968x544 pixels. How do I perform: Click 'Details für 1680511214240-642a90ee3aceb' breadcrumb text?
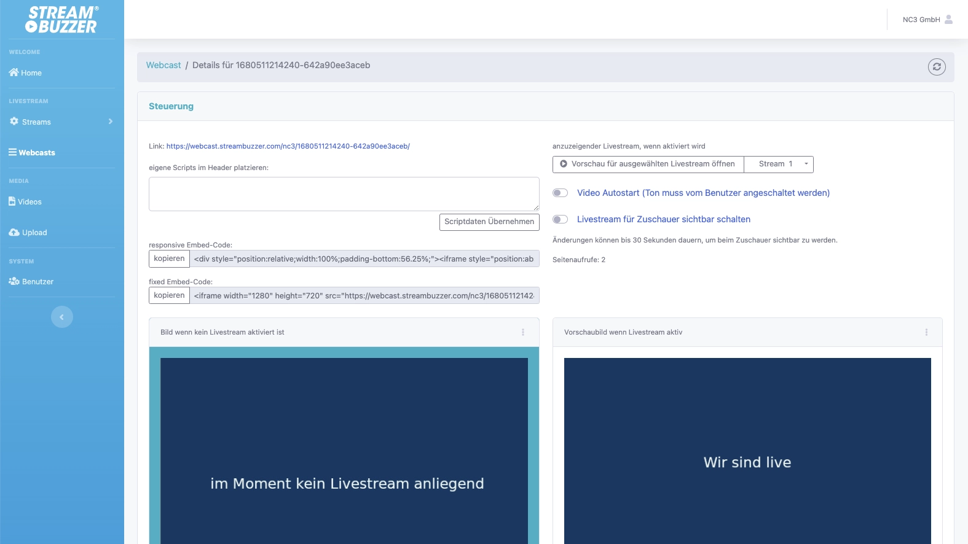point(281,65)
